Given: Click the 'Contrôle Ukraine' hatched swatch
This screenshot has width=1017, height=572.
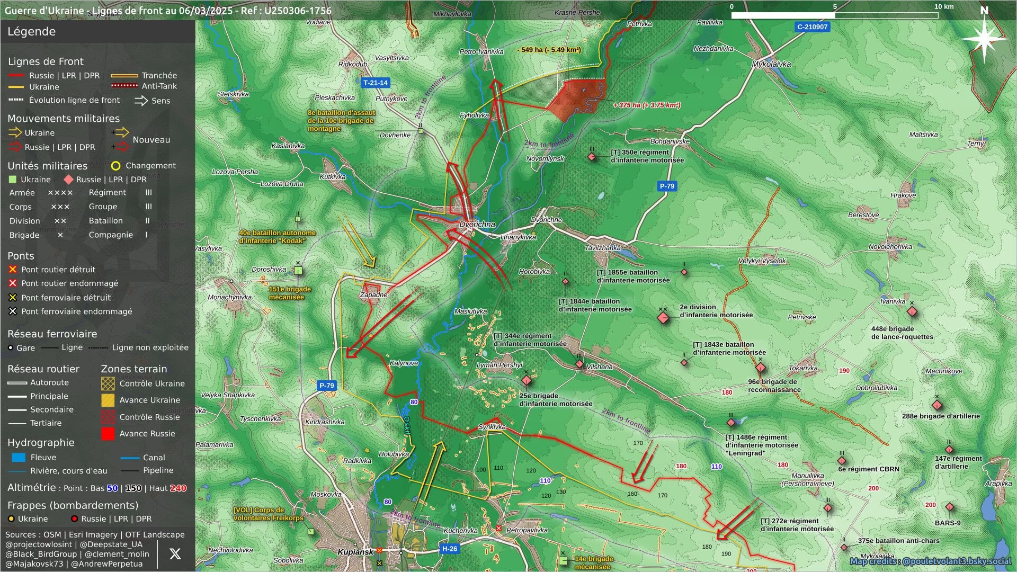Looking at the screenshot, I should point(108,383).
